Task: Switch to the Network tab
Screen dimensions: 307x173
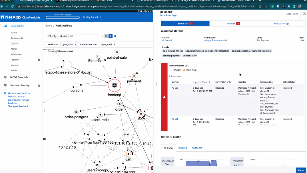Action: (x=233, y=24)
